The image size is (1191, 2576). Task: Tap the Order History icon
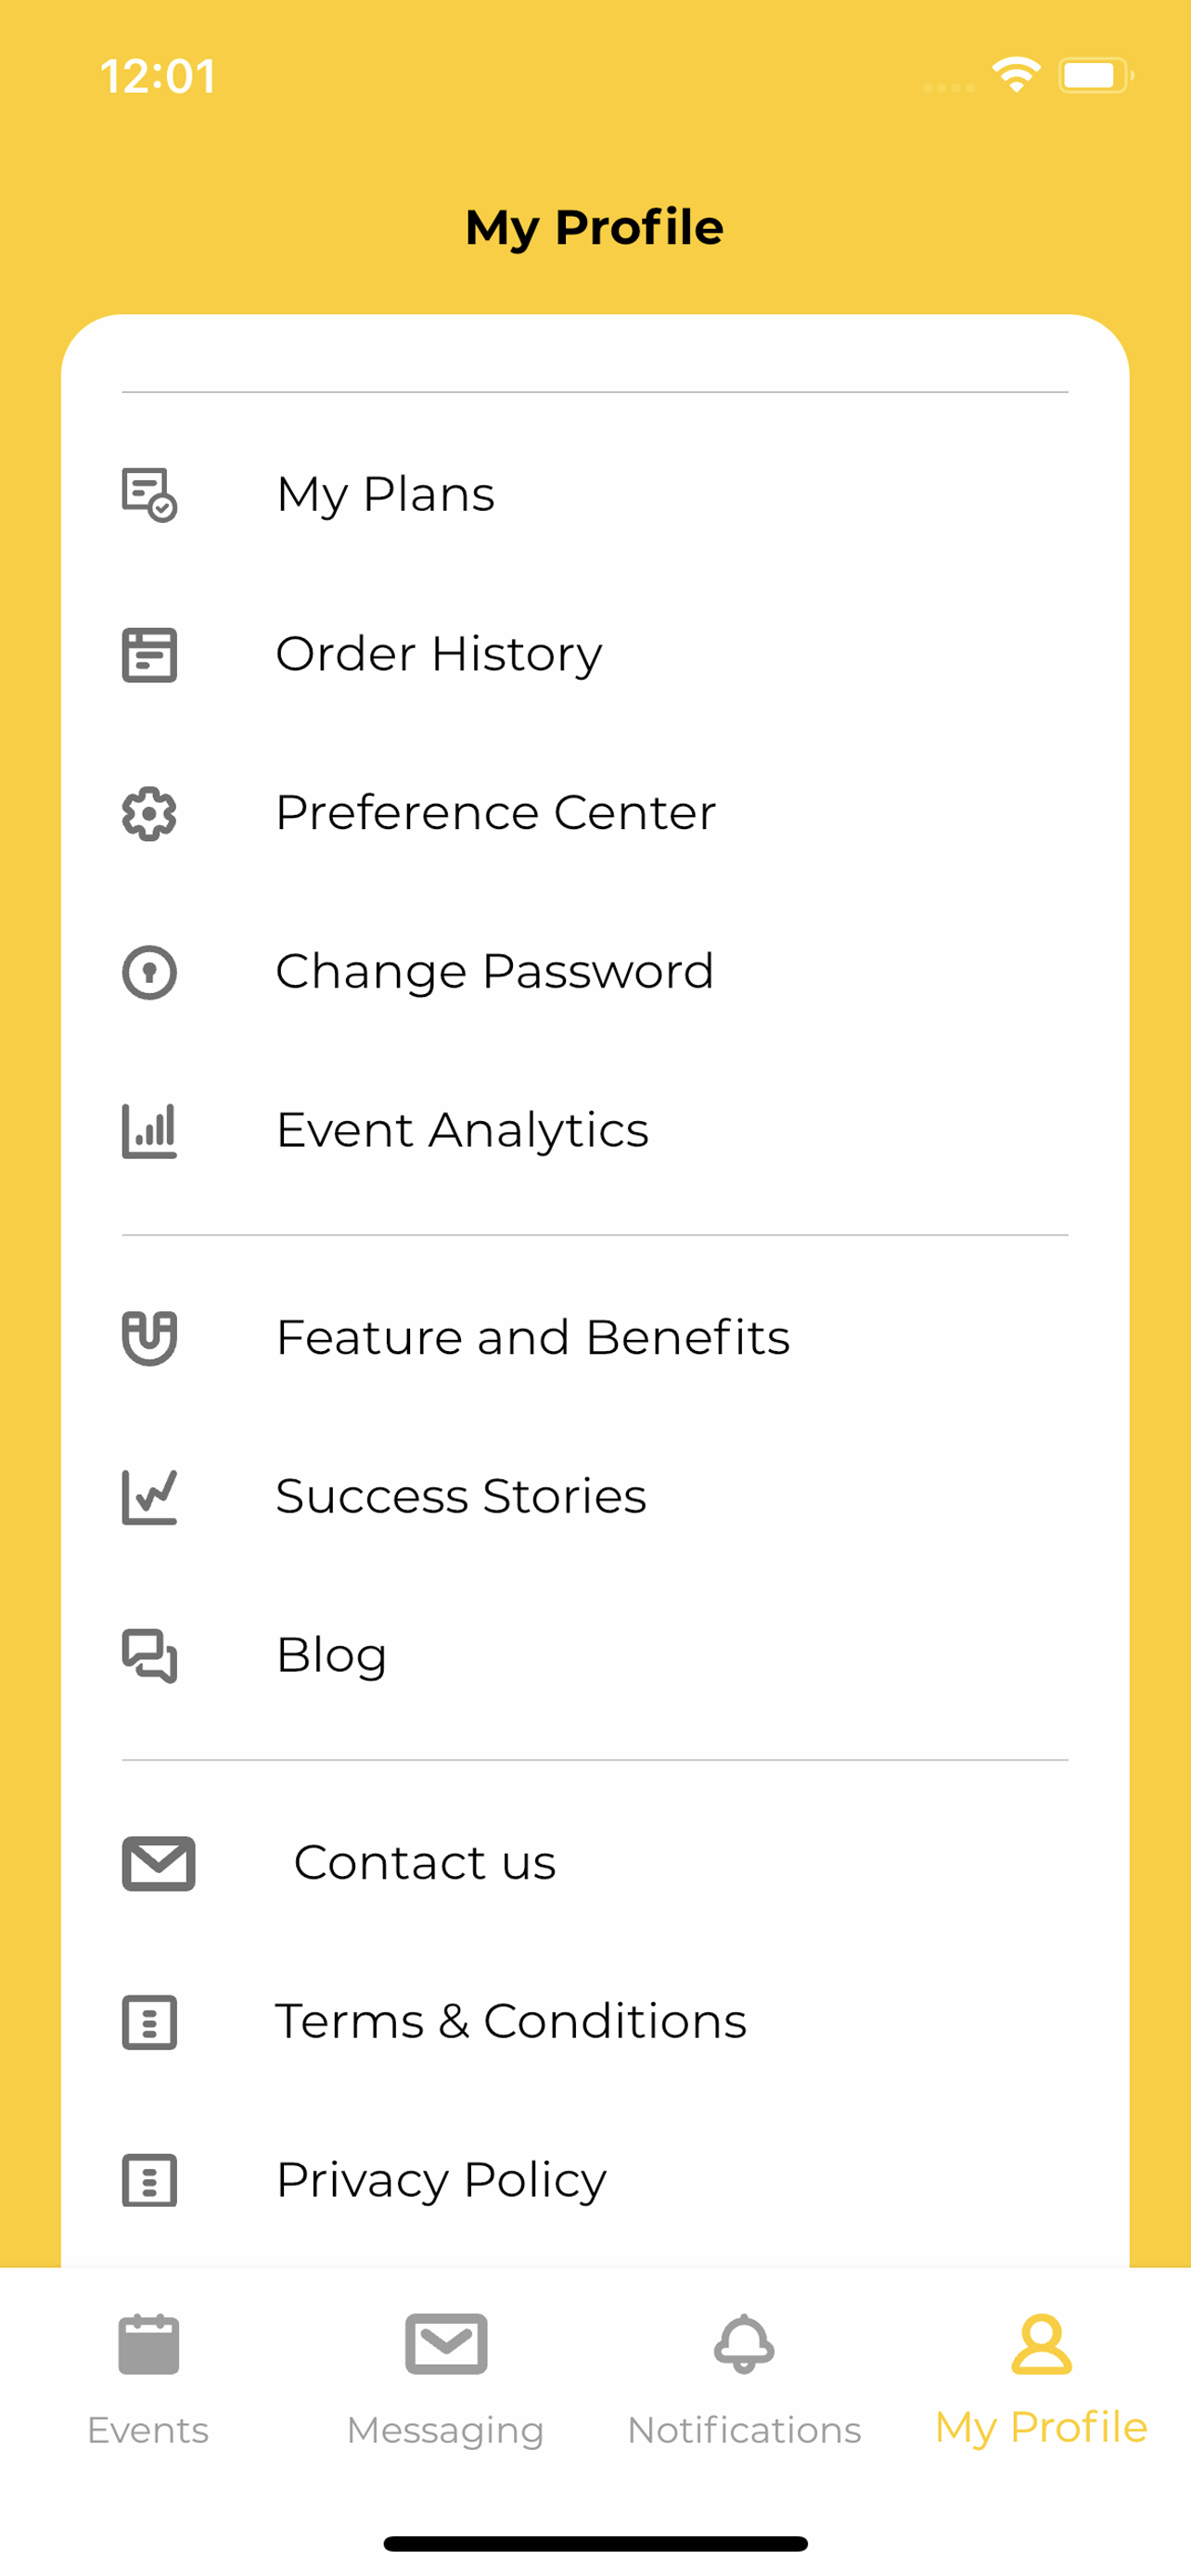click(149, 655)
